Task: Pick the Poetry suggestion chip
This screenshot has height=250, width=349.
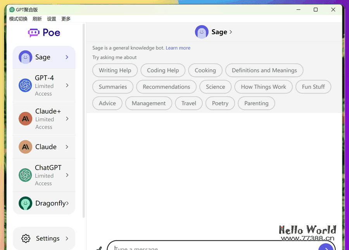Action: 220,103
